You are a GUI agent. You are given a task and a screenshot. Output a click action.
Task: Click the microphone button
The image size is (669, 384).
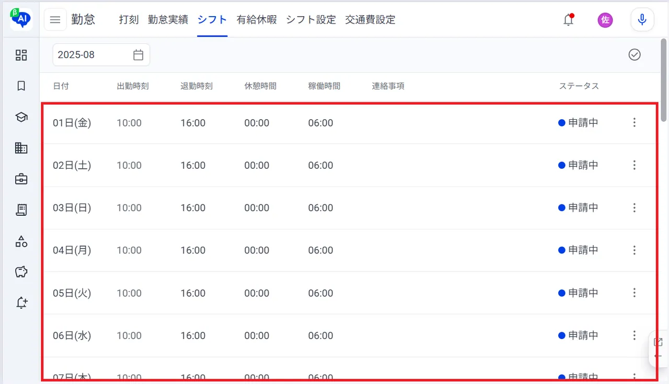(642, 20)
